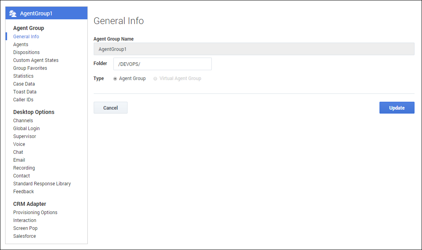Click the Agent Group section heading
Image resolution: width=422 pixels, height=250 pixels.
point(28,28)
